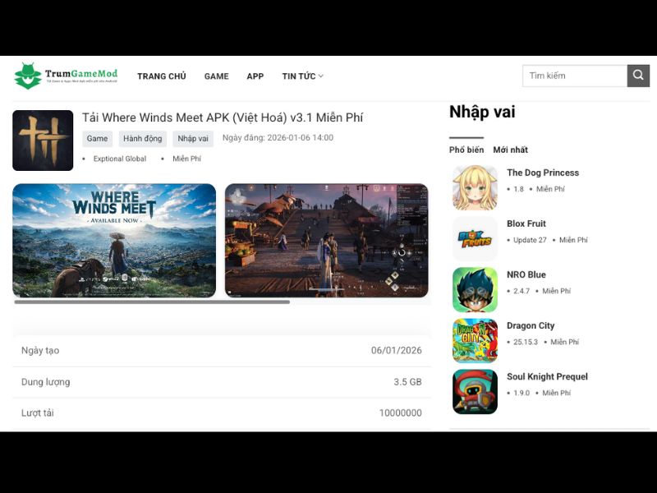Image resolution: width=657 pixels, height=493 pixels.
Task: Select the Blox Fruit game icon
Action: [476, 239]
